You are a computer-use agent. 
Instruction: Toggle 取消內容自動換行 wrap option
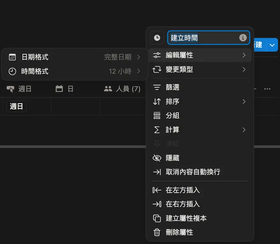coord(193,172)
